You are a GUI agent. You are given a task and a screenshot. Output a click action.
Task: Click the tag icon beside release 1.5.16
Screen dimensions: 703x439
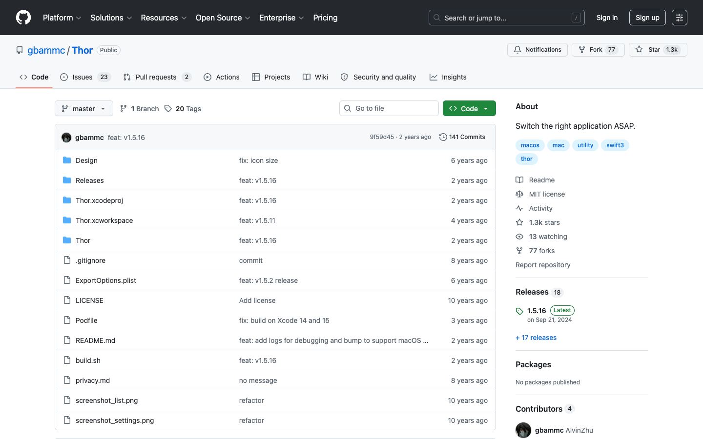[x=519, y=311]
